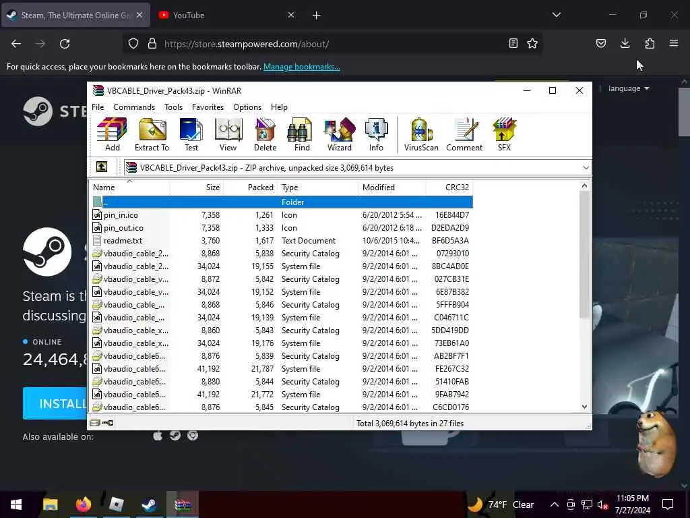Expand the archive path dropdown
This screenshot has width=690, height=518.
tap(586, 168)
